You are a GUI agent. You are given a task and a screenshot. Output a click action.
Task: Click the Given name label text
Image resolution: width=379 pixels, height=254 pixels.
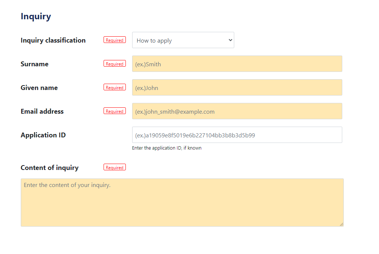click(x=39, y=87)
